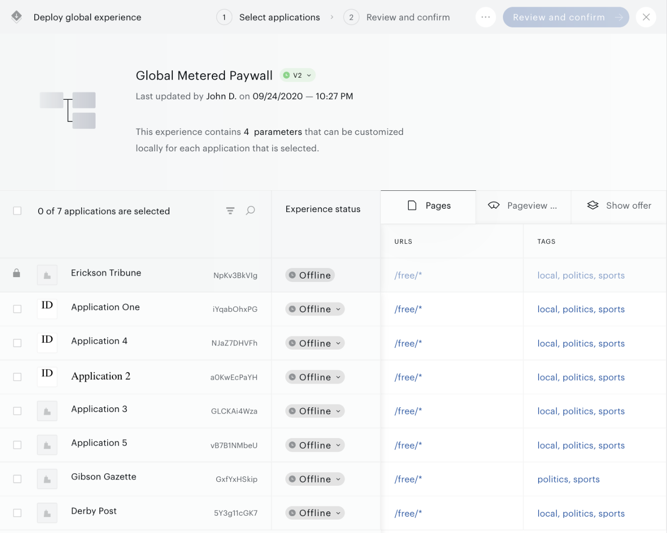
Task: Click the Application One ID logo icon
Action: [47, 309]
